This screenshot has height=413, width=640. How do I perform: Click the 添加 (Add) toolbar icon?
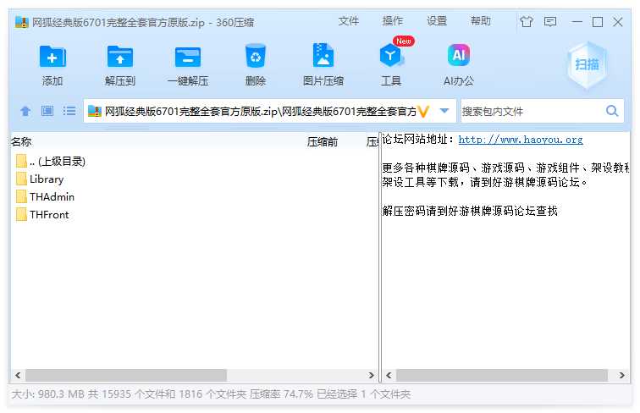tap(52, 57)
